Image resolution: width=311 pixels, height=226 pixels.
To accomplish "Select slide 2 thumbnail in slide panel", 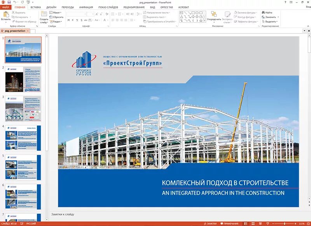I will pyautogui.click(x=23, y=79).
